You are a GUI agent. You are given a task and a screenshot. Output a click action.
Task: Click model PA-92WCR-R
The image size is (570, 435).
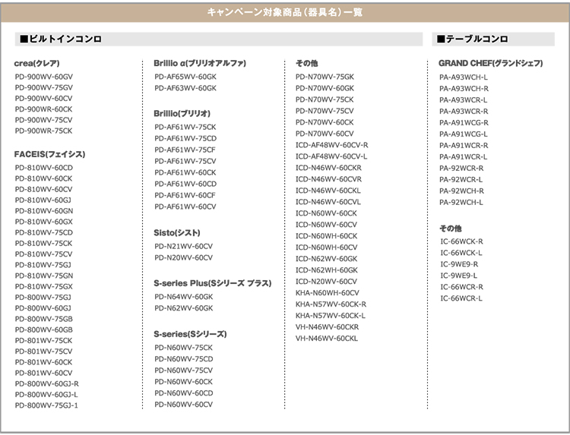461,168
